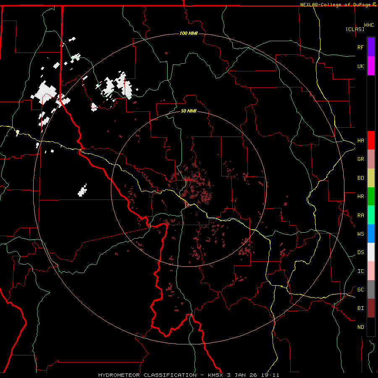The width and height of the screenshot is (378, 378).
Task: Click the WS blue legend swatch
Action: click(x=371, y=234)
